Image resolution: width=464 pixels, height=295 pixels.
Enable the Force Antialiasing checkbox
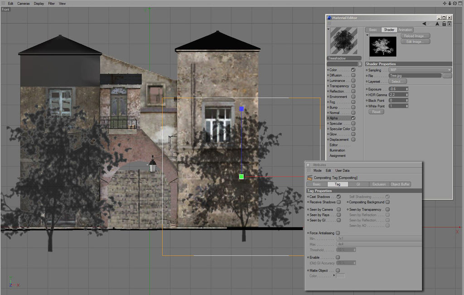pyautogui.click(x=338, y=232)
